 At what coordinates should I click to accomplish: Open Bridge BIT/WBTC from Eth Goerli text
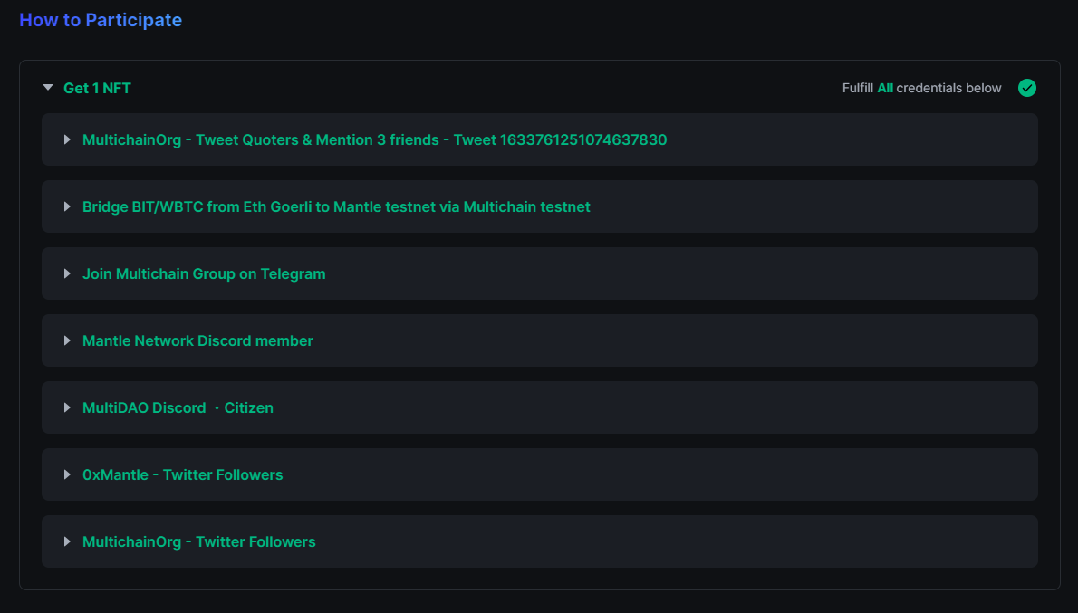click(336, 206)
